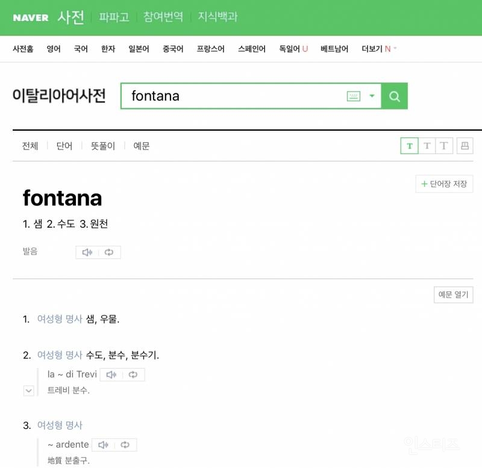Viewport: 482px width, 468px height.
Task: Open the keyboard layout dropdown arrow
Action: click(x=372, y=96)
